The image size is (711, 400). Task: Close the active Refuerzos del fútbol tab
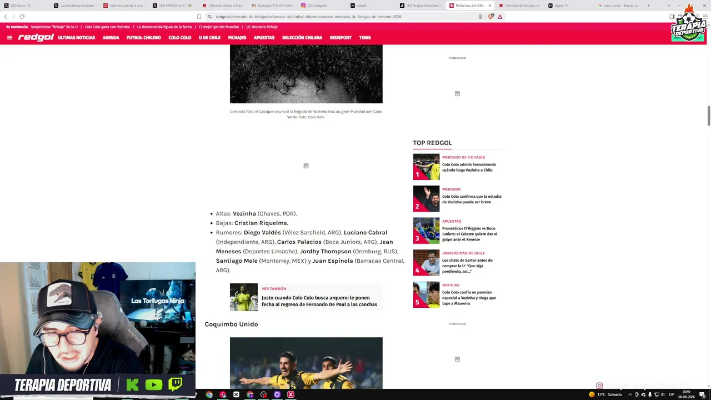(490, 6)
